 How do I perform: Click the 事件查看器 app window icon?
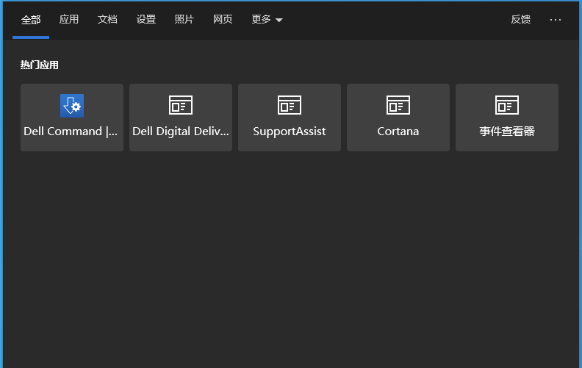pyautogui.click(x=507, y=105)
